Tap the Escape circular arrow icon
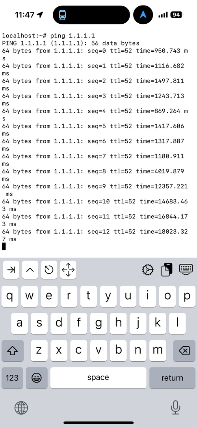Screen dimensions: 197x428 coord(49,270)
